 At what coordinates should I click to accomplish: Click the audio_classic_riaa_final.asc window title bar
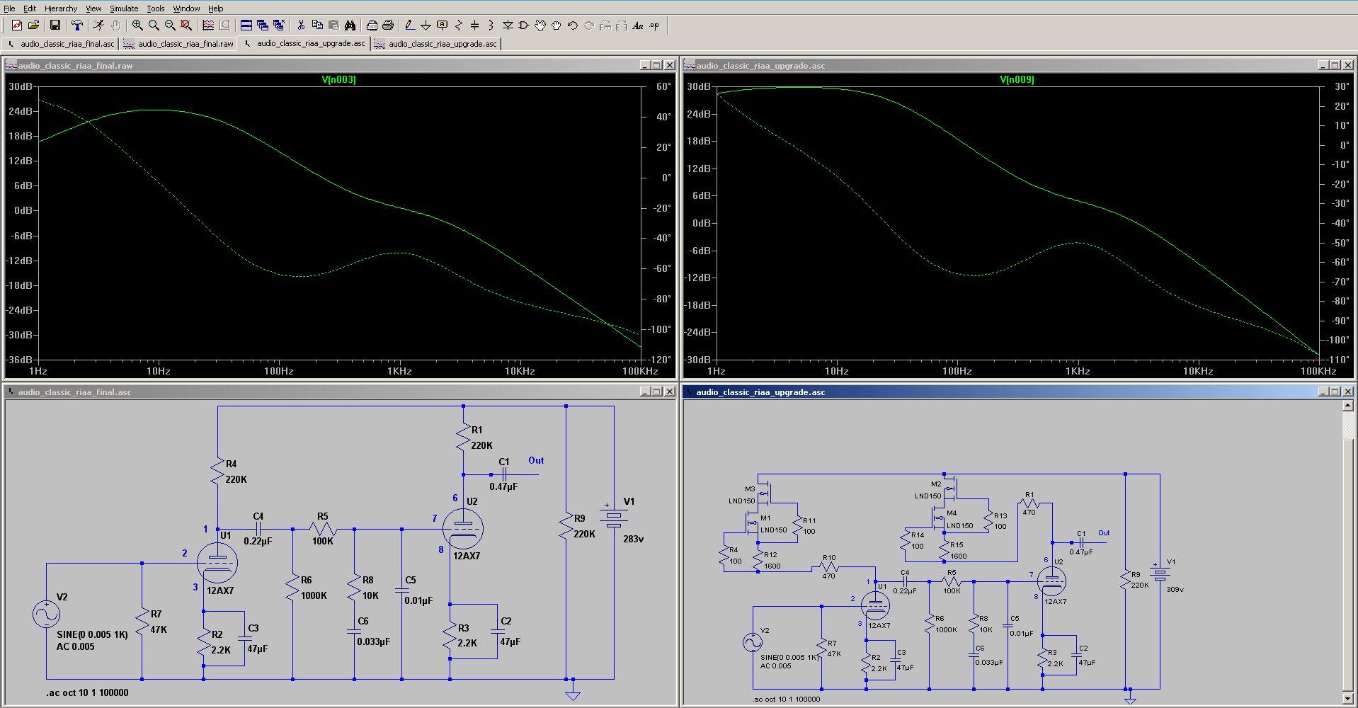coord(340,392)
